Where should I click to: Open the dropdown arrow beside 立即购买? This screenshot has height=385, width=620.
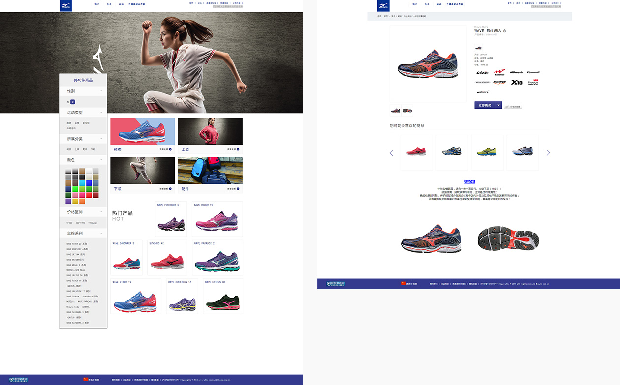tap(499, 105)
